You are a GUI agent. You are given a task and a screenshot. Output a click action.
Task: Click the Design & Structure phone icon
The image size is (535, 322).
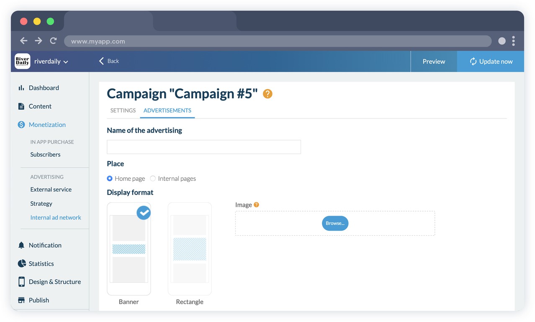pos(21,282)
